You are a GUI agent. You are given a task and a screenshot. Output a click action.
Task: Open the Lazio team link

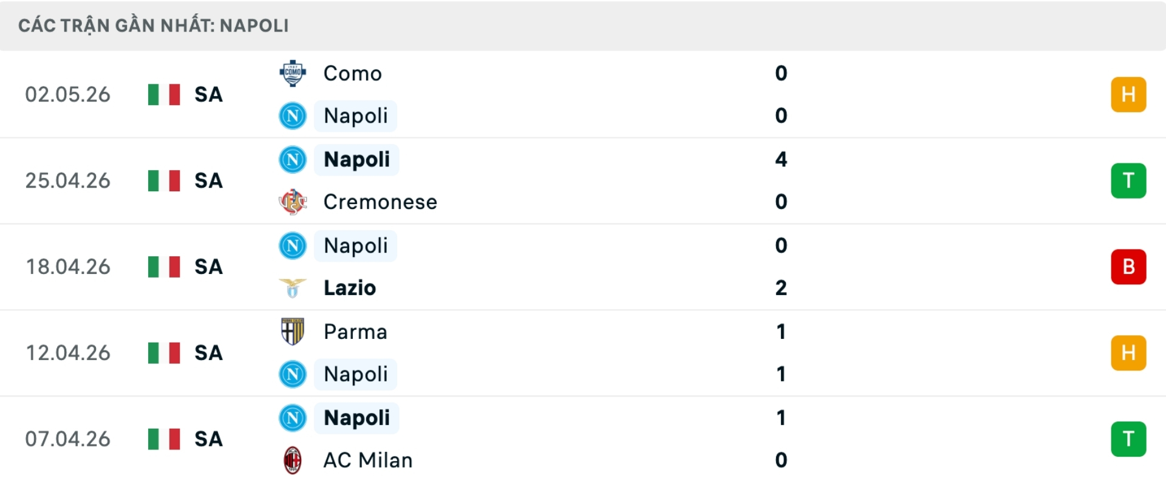350,288
